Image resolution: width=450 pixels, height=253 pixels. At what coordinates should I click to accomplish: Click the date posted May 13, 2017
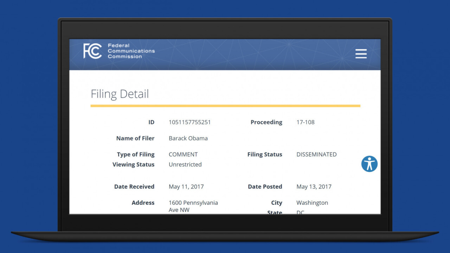pyautogui.click(x=314, y=187)
